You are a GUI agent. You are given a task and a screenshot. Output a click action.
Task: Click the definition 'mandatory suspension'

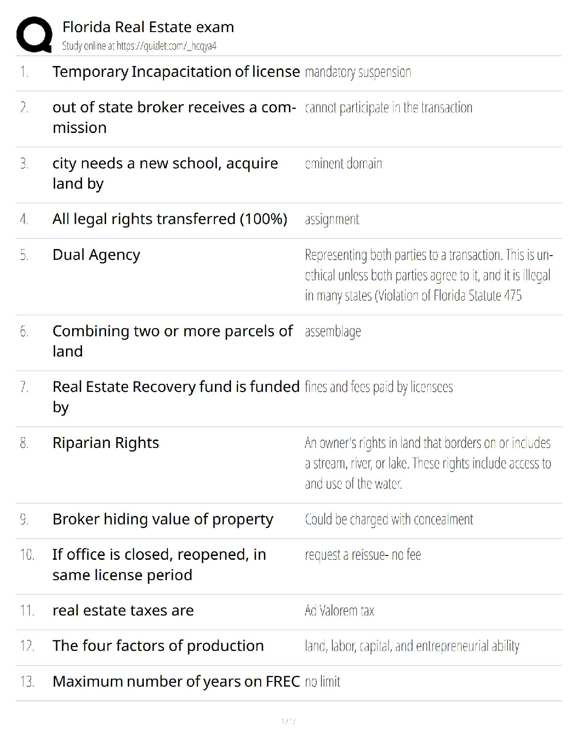[x=358, y=72]
